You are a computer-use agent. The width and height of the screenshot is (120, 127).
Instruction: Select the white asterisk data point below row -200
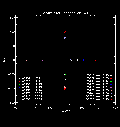pos(65,79)
